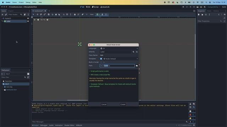This screenshot has width=227, height=127.
Task: Lock the selected node with padlock
Action: point(75,14)
